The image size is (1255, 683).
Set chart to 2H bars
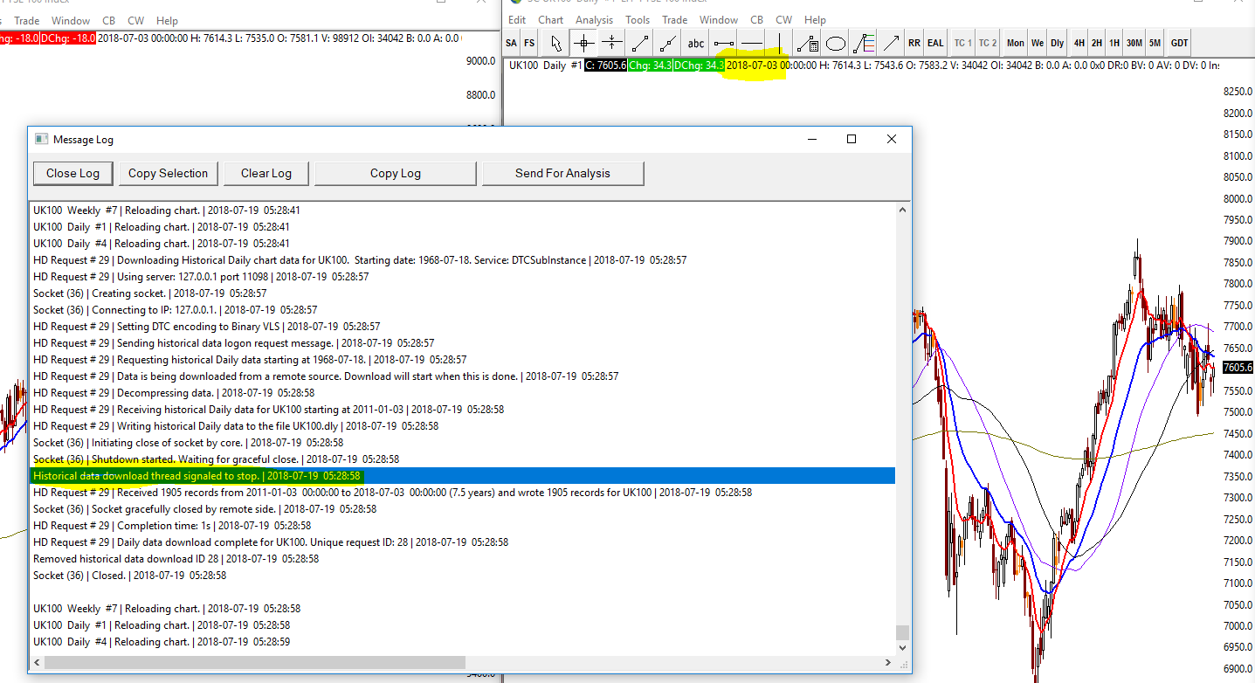(1097, 43)
